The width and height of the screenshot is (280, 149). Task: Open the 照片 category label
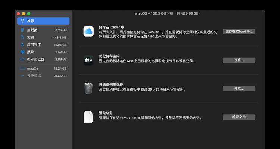tap(31, 52)
